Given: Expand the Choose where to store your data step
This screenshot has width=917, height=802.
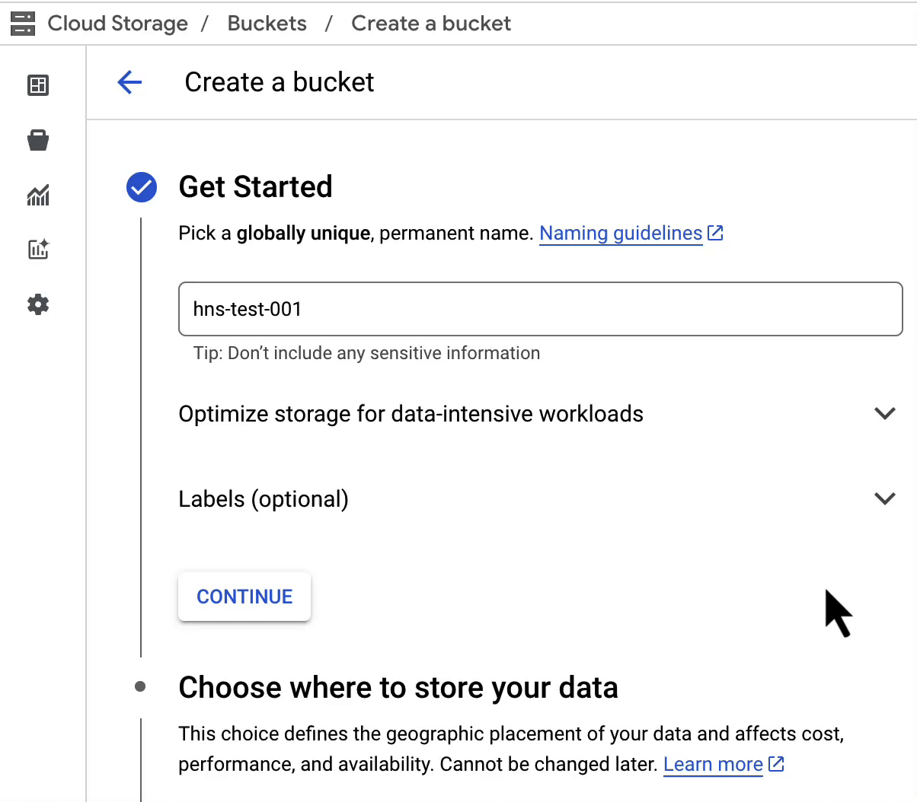Looking at the screenshot, I should click(398, 688).
